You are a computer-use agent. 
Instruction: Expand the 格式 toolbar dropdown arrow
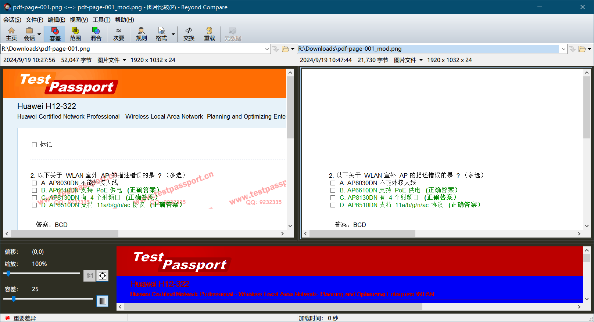pos(173,34)
